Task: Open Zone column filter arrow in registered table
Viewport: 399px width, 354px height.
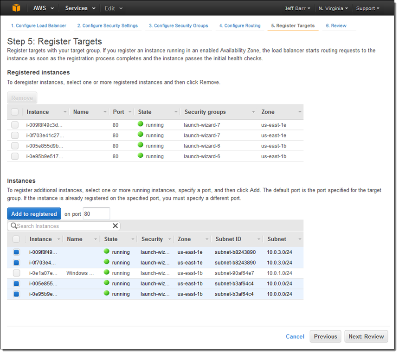Action: click(x=300, y=112)
